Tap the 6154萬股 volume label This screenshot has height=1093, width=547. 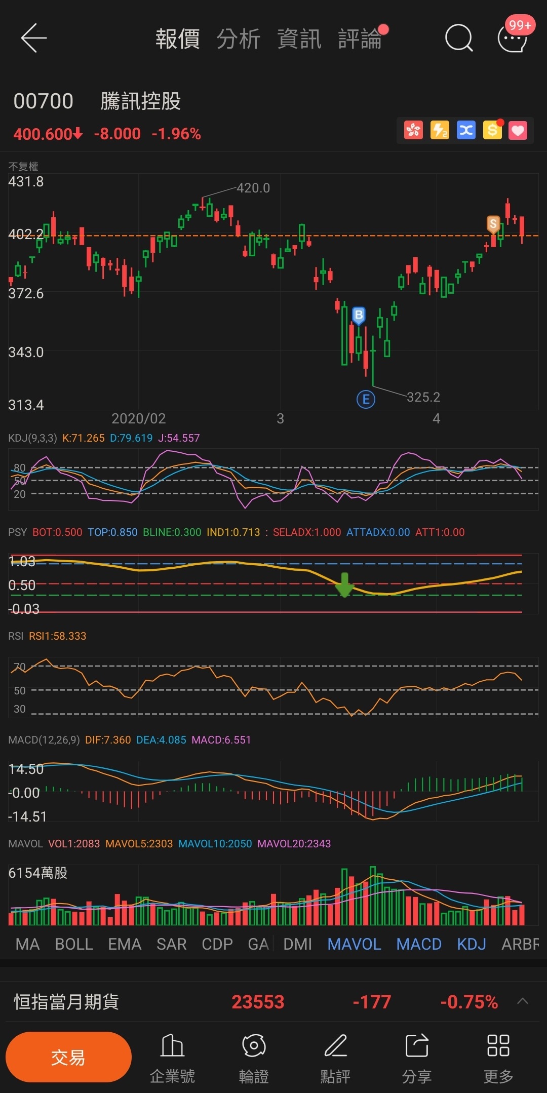tap(38, 873)
